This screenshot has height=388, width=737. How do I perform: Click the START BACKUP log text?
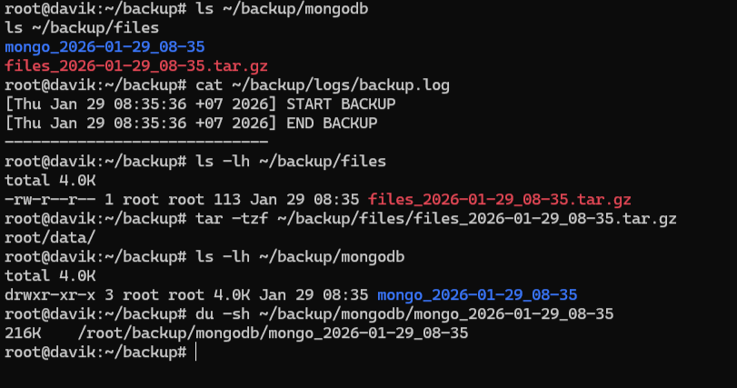pos(340,104)
